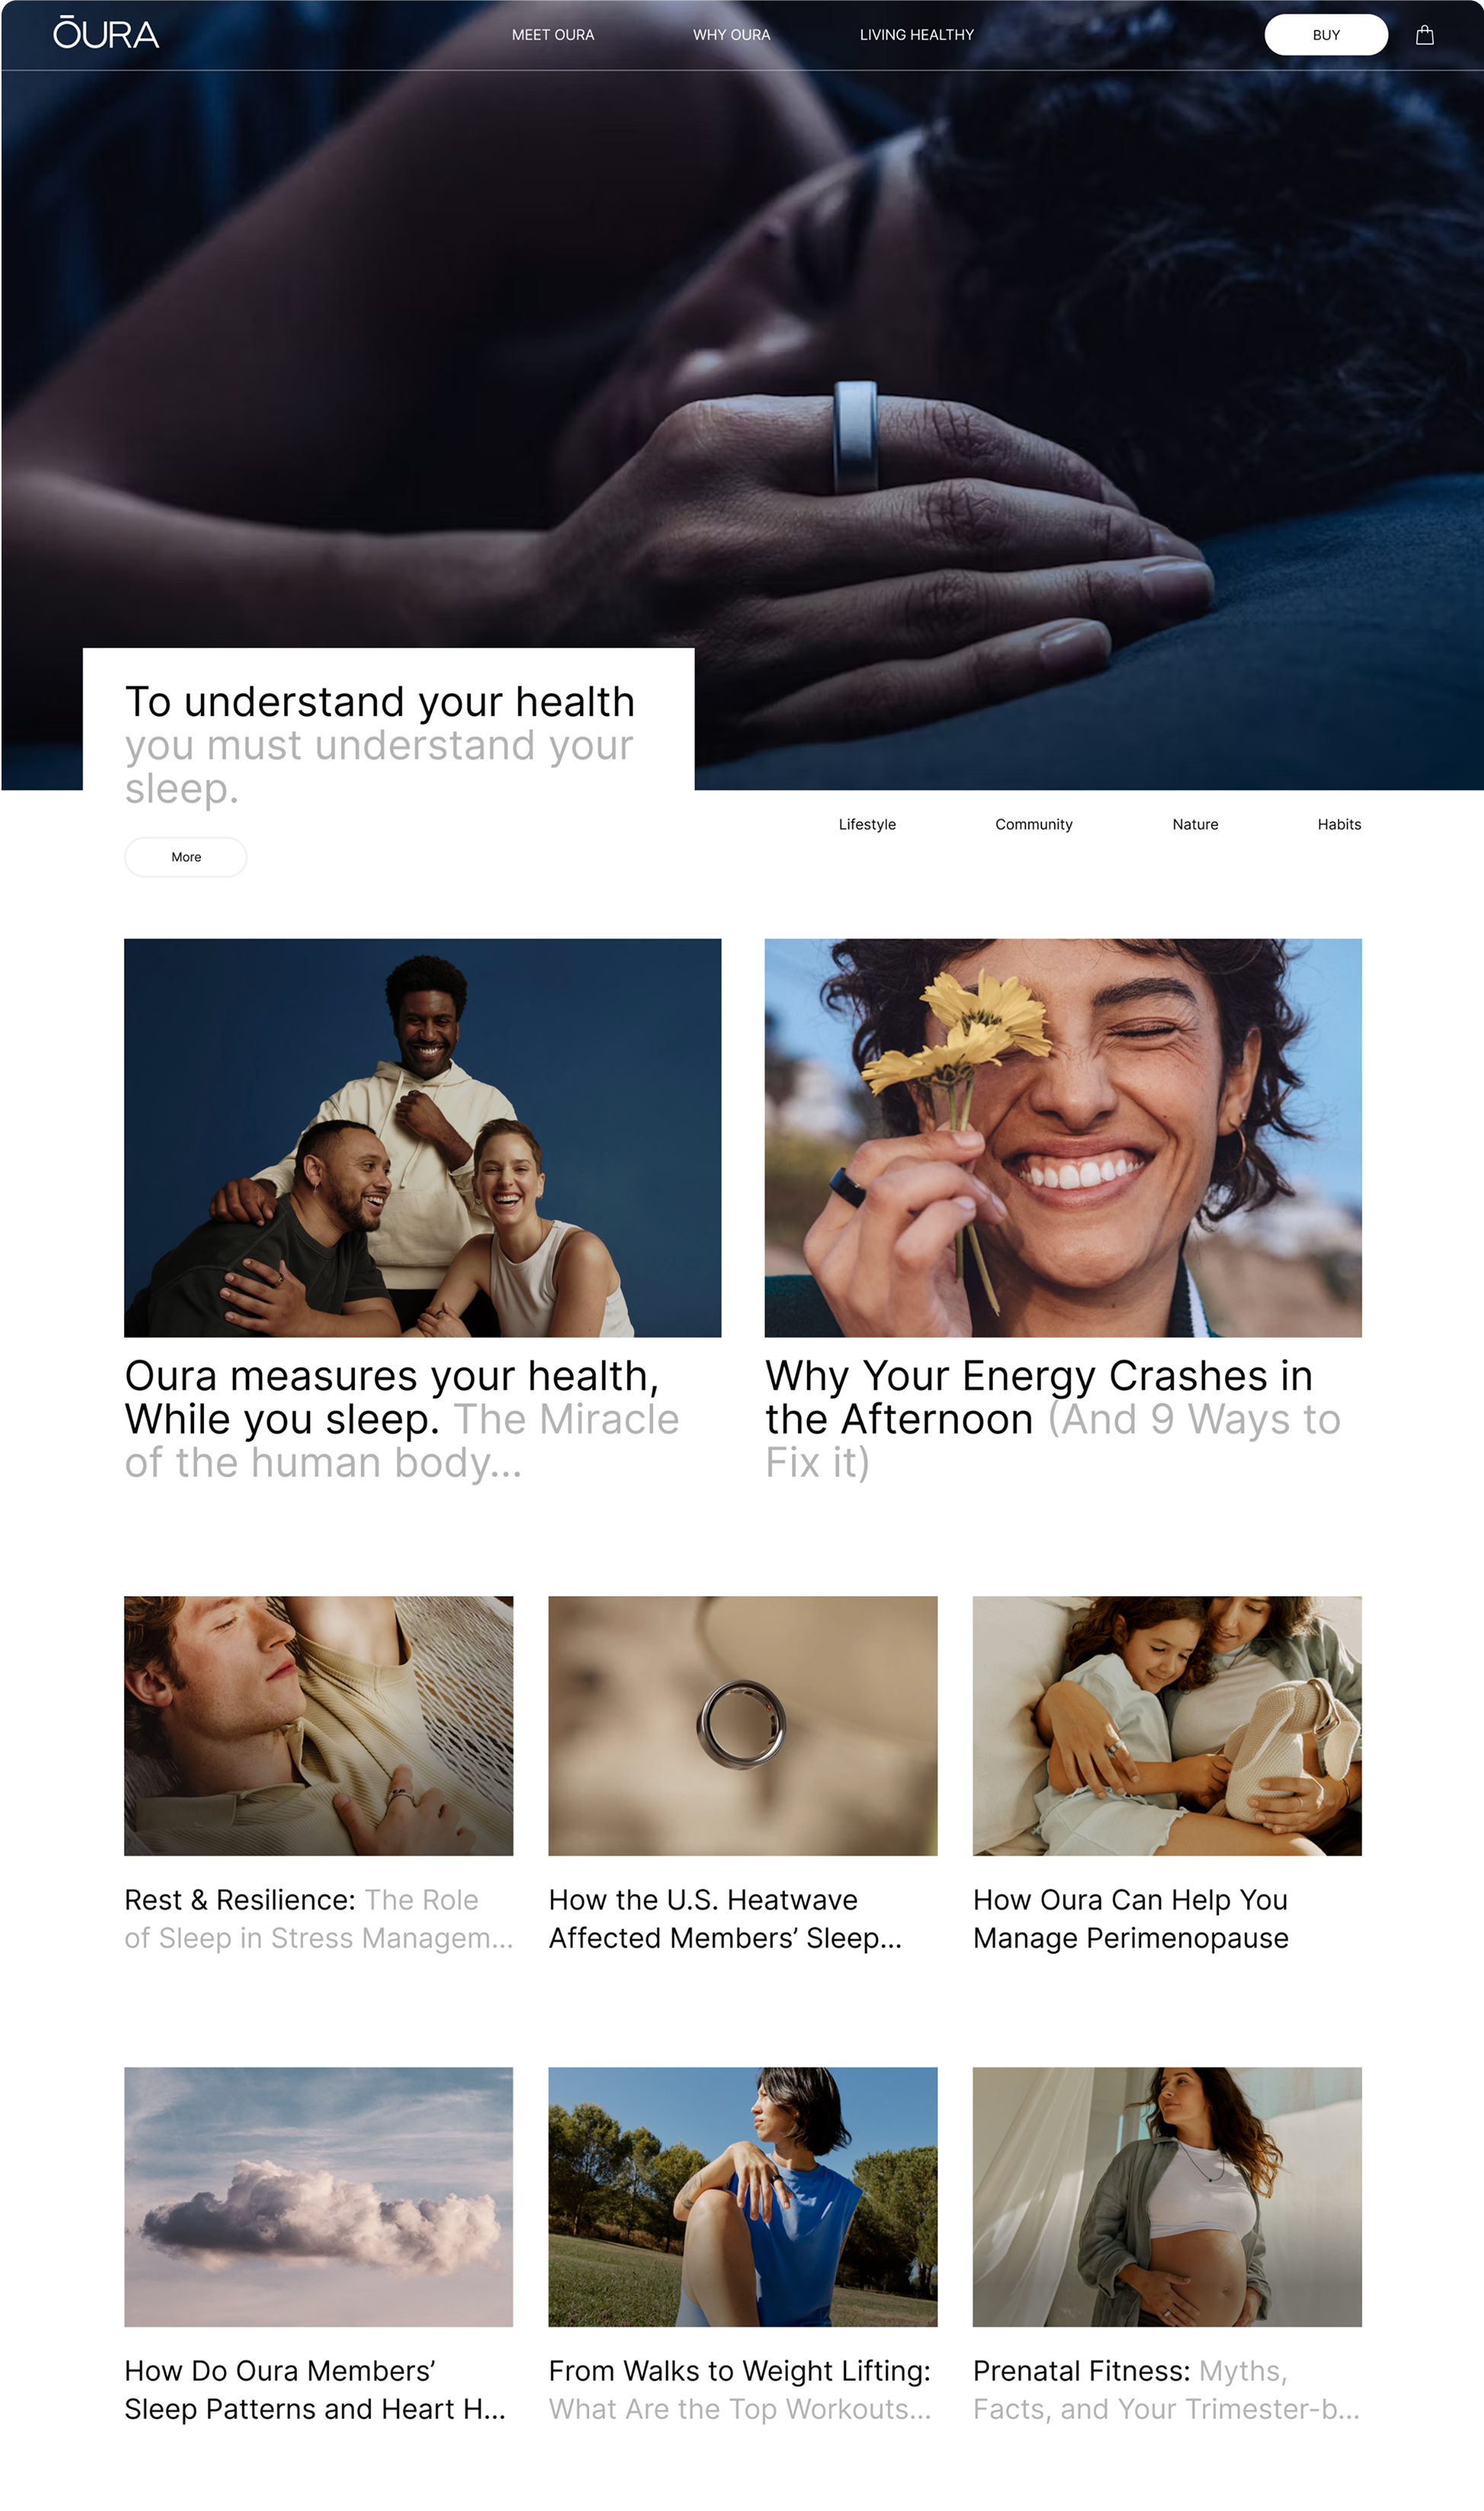Open the blurred ring thumbnail
Viewport: 1484px width, 2511px height.
[743, 1726]
